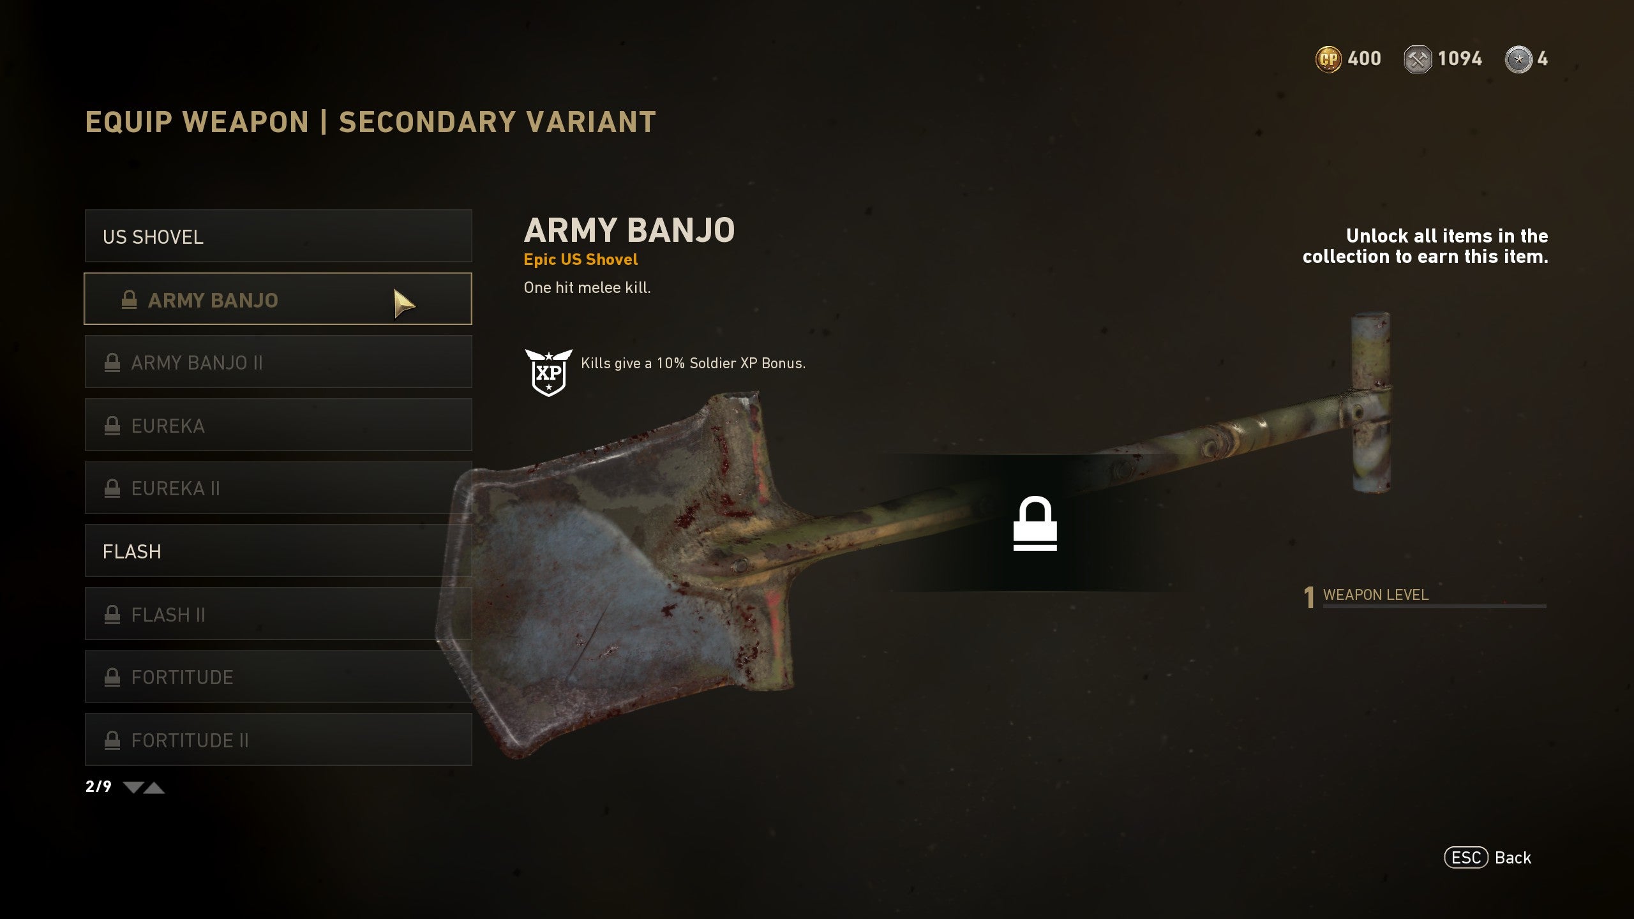Click the Soldier XP bonus badge icon
Image resolution: width=1634 pixels, height=919 pixels.
(548, 372)
